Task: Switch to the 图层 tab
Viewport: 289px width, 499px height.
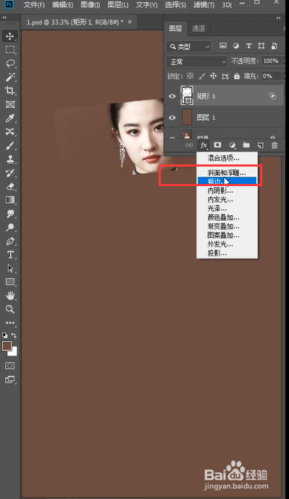Action: click(x=175, y=29)
